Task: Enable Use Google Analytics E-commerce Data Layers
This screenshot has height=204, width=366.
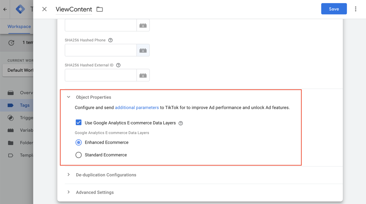Action: coord(78,122)
